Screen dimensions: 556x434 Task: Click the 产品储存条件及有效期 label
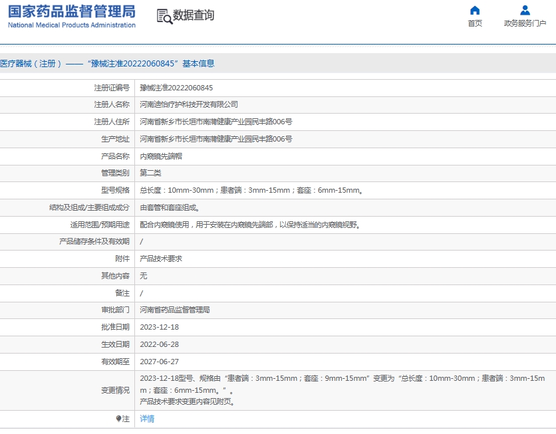point(94,242)
